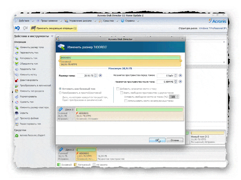Check the add unallocated space to volume box

(118, 89)
